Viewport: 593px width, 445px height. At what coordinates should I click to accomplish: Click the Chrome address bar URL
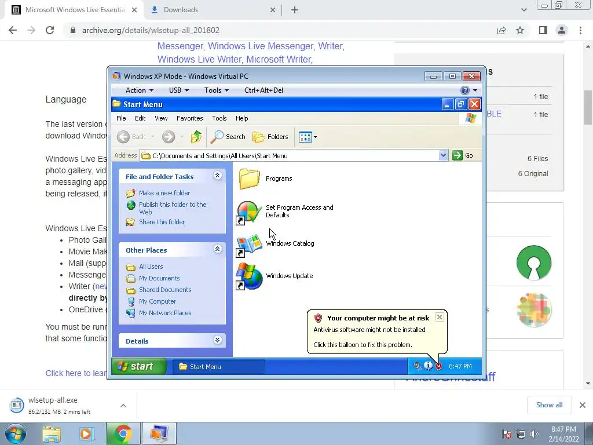[151, 30]
